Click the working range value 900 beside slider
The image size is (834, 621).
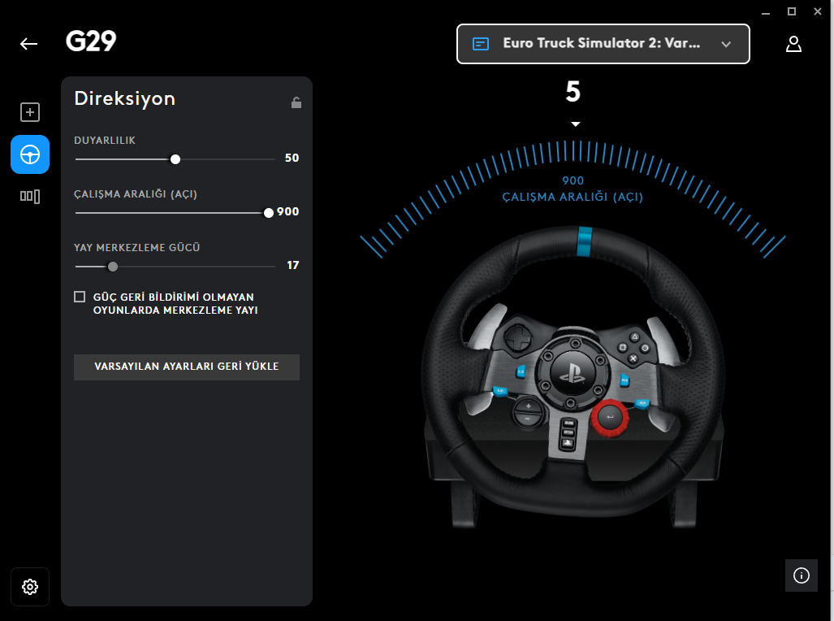287,212
